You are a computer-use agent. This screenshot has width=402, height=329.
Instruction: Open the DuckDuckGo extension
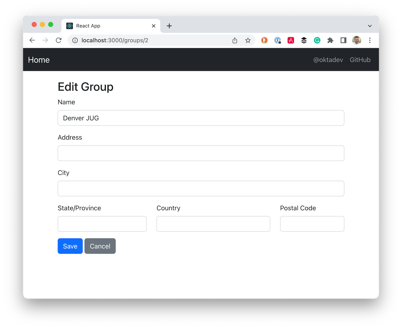(264, 40)
